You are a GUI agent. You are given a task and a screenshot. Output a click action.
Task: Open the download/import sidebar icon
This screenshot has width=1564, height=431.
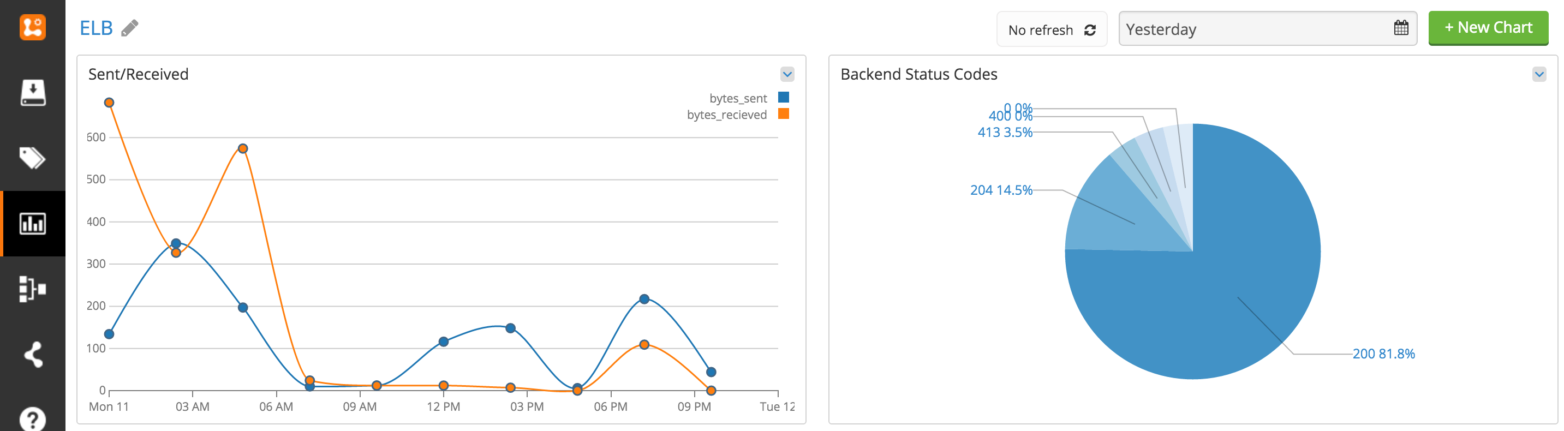click(x=32, y=92)
